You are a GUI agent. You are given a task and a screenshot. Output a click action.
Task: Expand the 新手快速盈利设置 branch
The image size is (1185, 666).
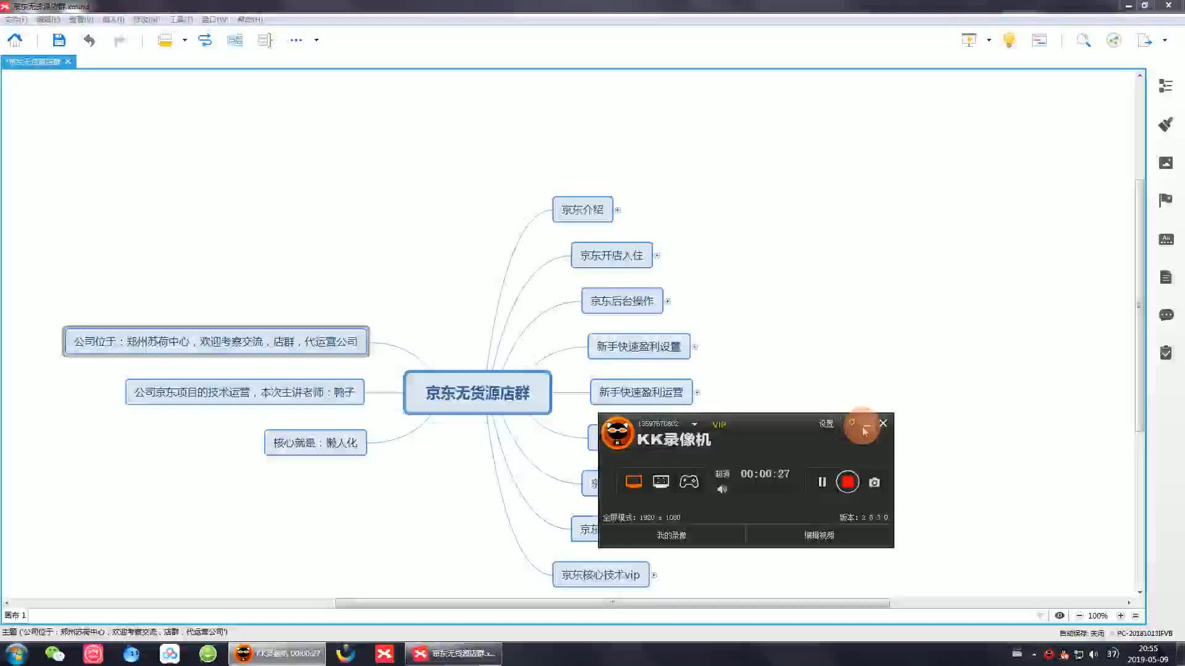point(694,347)
